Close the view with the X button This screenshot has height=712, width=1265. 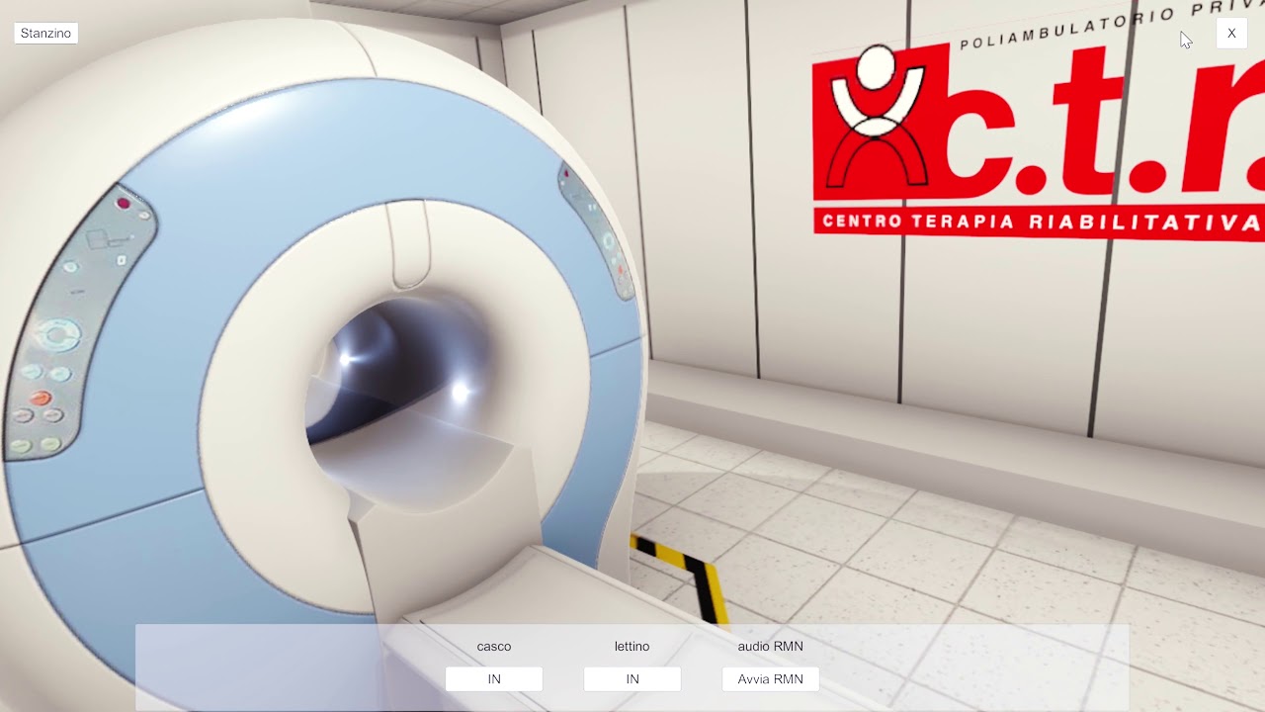pyautogui.click(x=1231, y=34)
